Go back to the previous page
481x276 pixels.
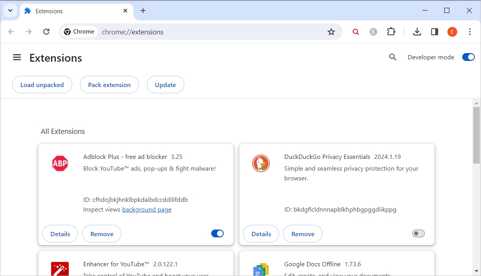point(11,32)
